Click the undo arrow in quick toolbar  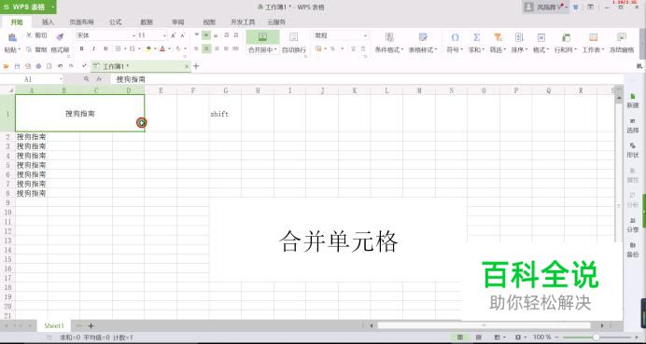tap(60, 66)
